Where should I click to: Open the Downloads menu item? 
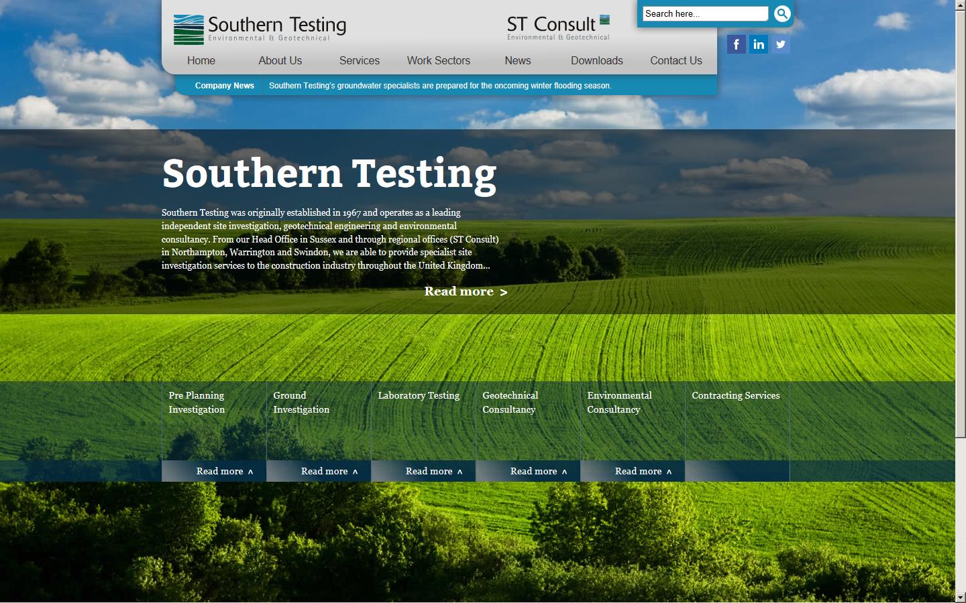[597, 60]
